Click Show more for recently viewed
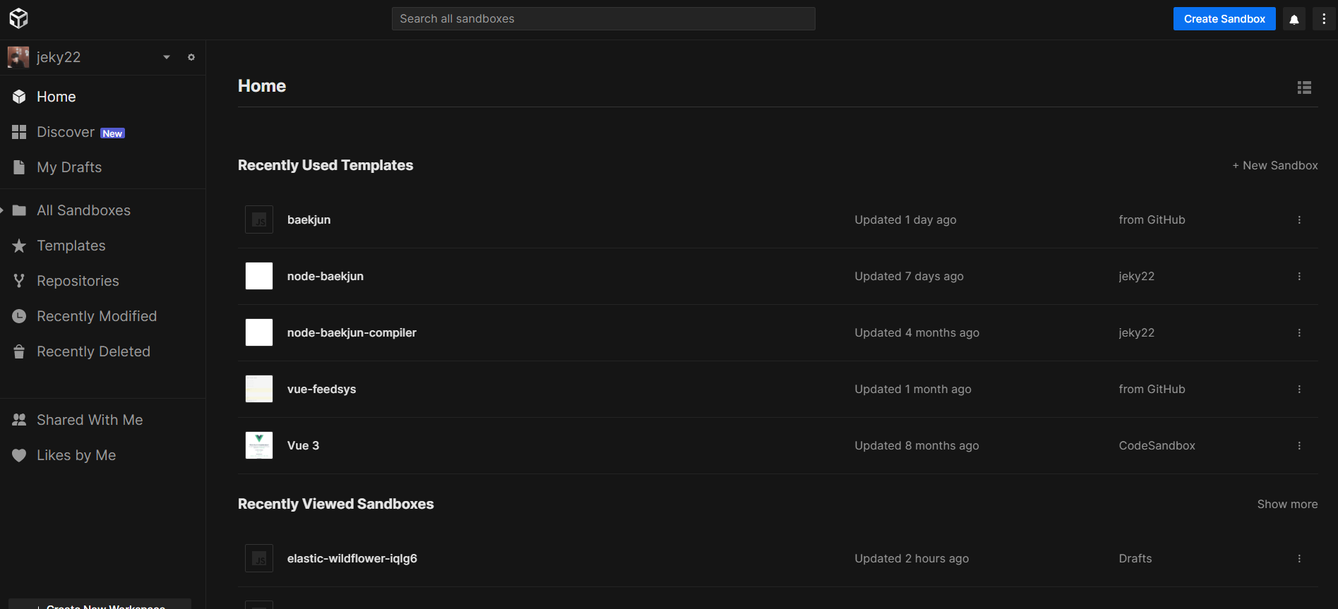The width and height of the screenshot is (1338, 609). point(1287,504)
